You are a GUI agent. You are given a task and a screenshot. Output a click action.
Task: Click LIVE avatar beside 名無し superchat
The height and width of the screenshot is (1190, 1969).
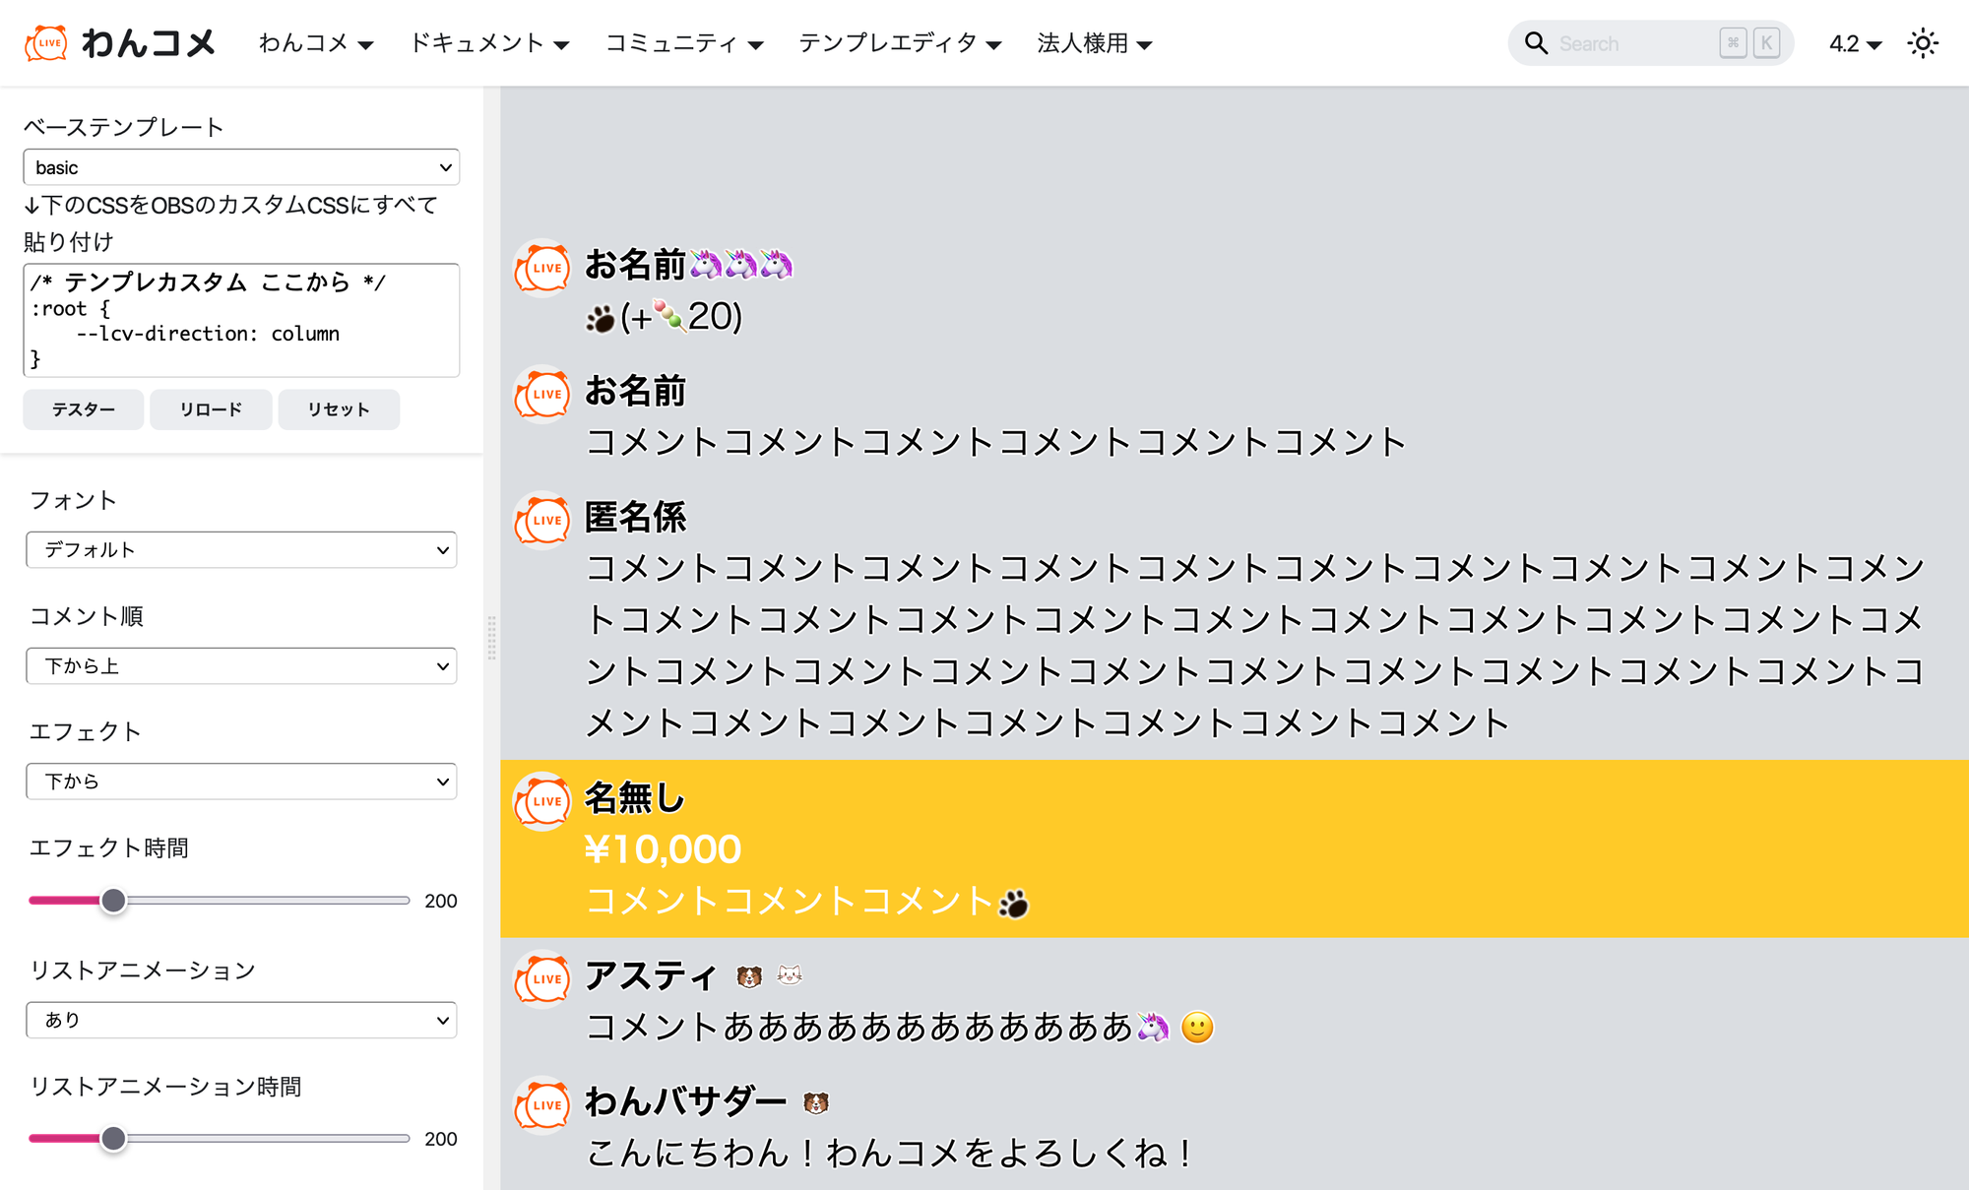[542, 801]
